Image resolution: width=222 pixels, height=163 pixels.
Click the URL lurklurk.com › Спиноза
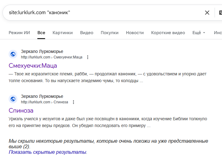(44, 102)
